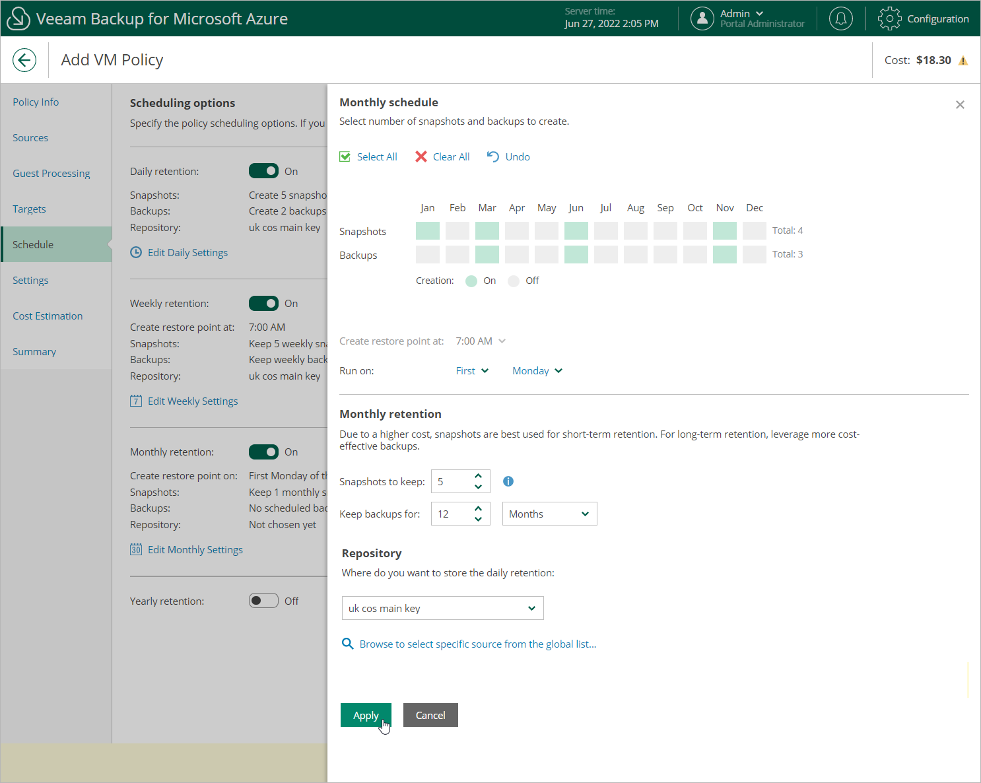981x783 pixels.
Task: Toggle June backup cell
Action: click(576, 255)
